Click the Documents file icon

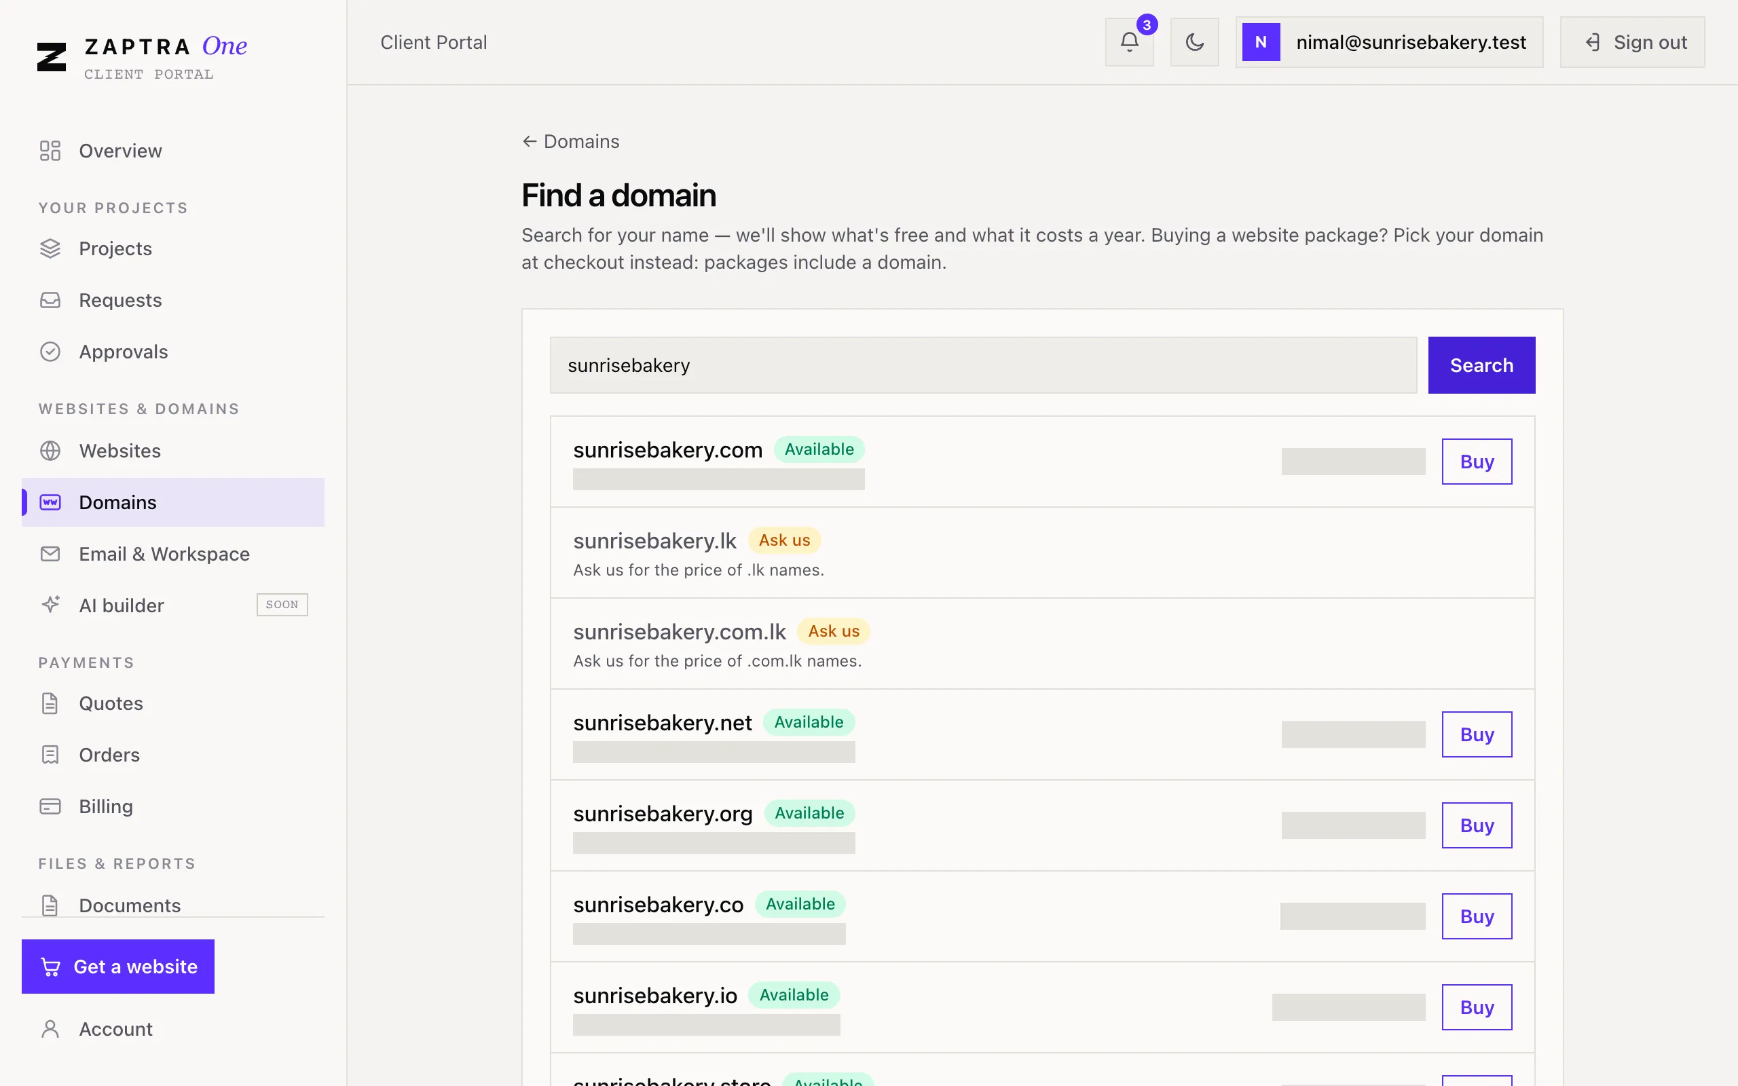(x=50, y=905)
